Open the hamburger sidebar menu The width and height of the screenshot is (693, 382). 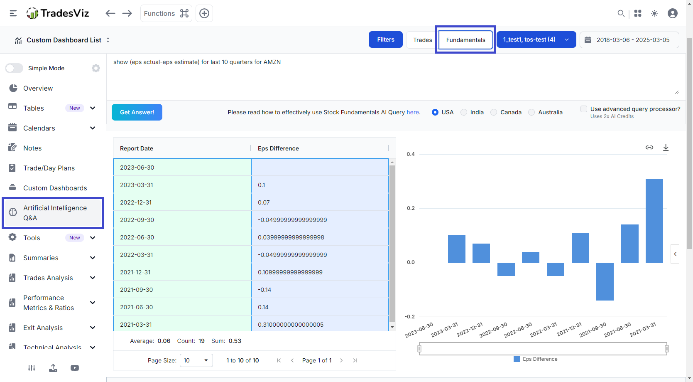click(13, 13)
